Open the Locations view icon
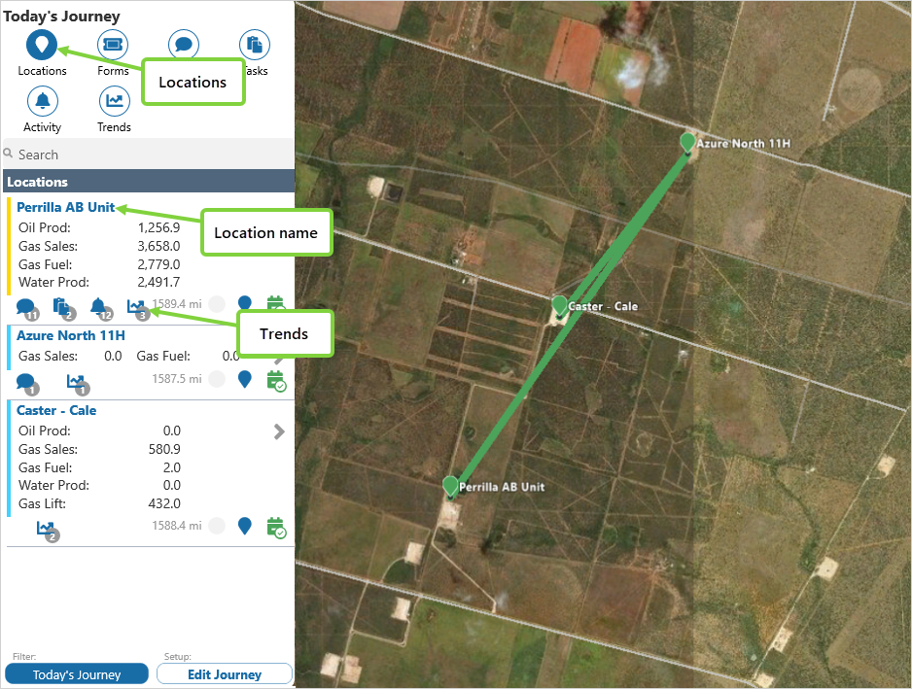Viewport: 912px width, 689px height. pos(42,45)
